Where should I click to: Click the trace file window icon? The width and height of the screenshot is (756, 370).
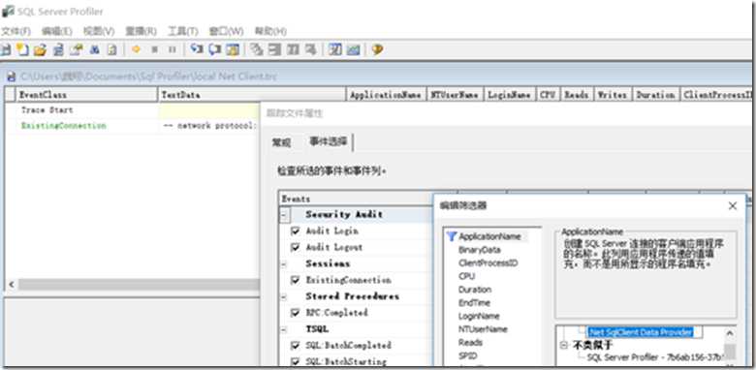[x=12, y=77]
